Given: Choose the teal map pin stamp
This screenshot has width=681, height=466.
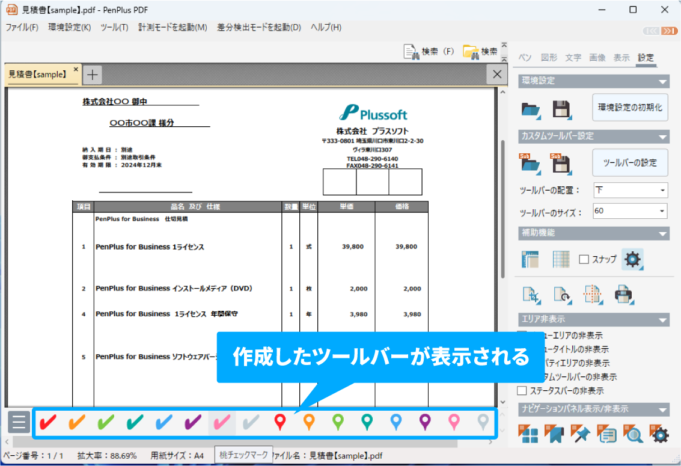Looking at the screenshot, I should 367,422.
